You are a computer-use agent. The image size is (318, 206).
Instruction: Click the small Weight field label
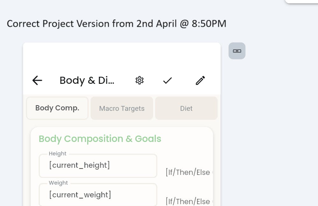pos(58,183)
